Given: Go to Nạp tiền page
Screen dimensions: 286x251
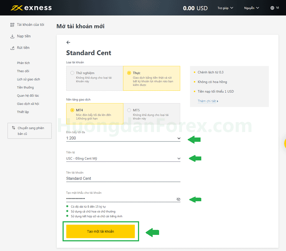Looking at the screenshot, I should coord(24,36).
